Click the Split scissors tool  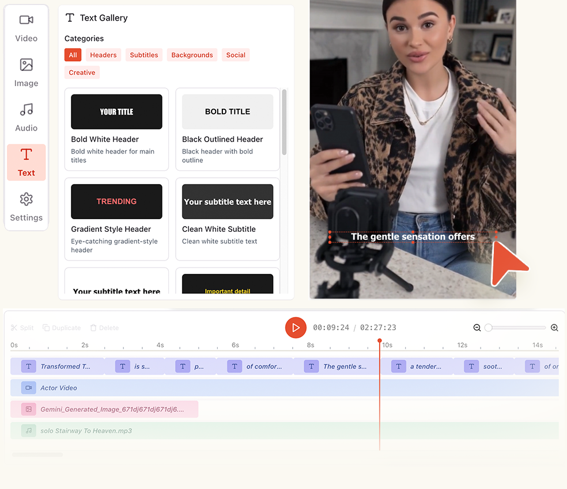[x=22, y=328]
